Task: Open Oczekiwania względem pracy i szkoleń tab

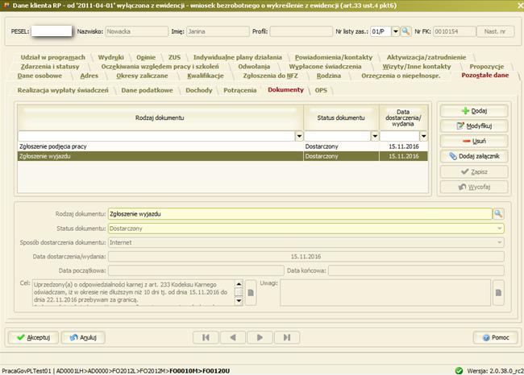Action: tap(160, 67)
